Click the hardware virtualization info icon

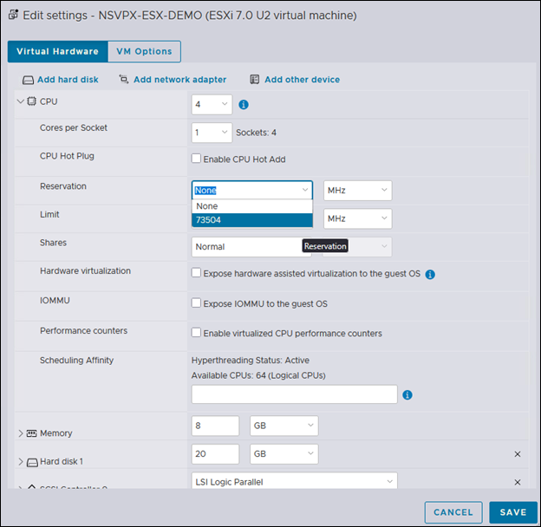430,274
